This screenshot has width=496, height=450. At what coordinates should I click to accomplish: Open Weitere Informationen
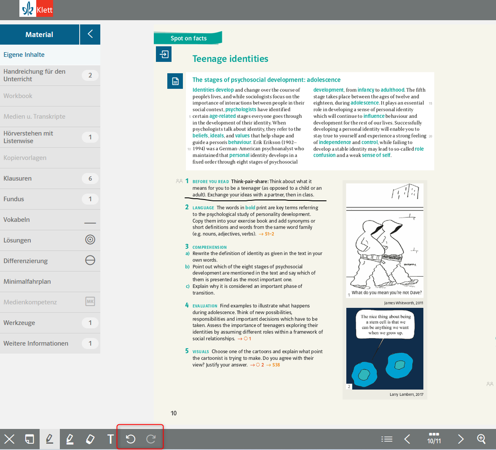(50, 343)
